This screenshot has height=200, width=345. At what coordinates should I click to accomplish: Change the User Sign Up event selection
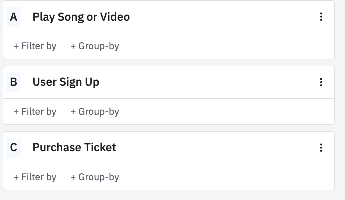pos(66,82)
